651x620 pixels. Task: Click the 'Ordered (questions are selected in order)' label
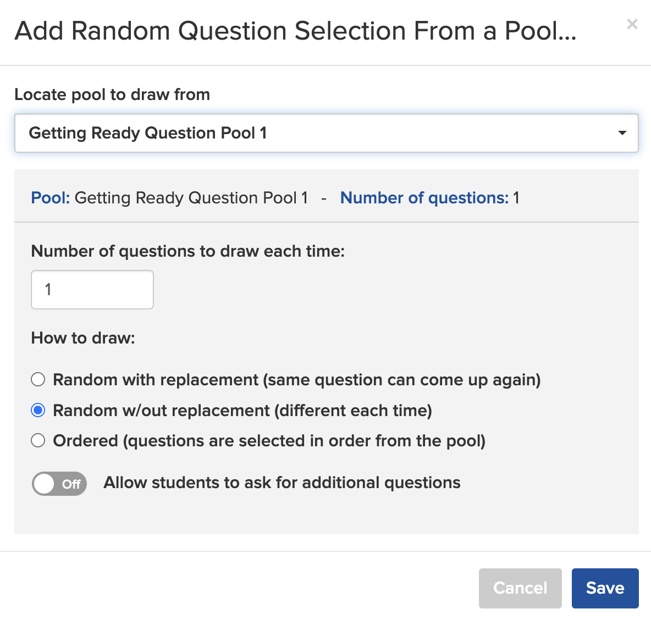(x=269, y=441)
